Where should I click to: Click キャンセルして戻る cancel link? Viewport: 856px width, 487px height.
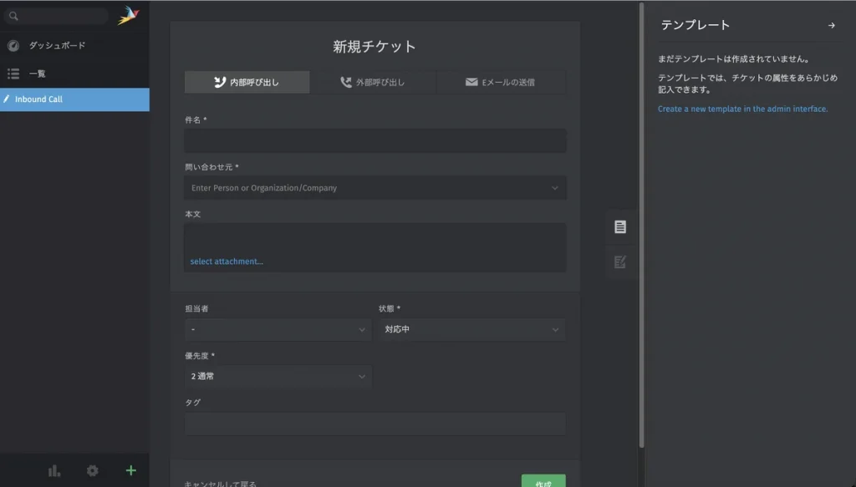pos(220,484)
